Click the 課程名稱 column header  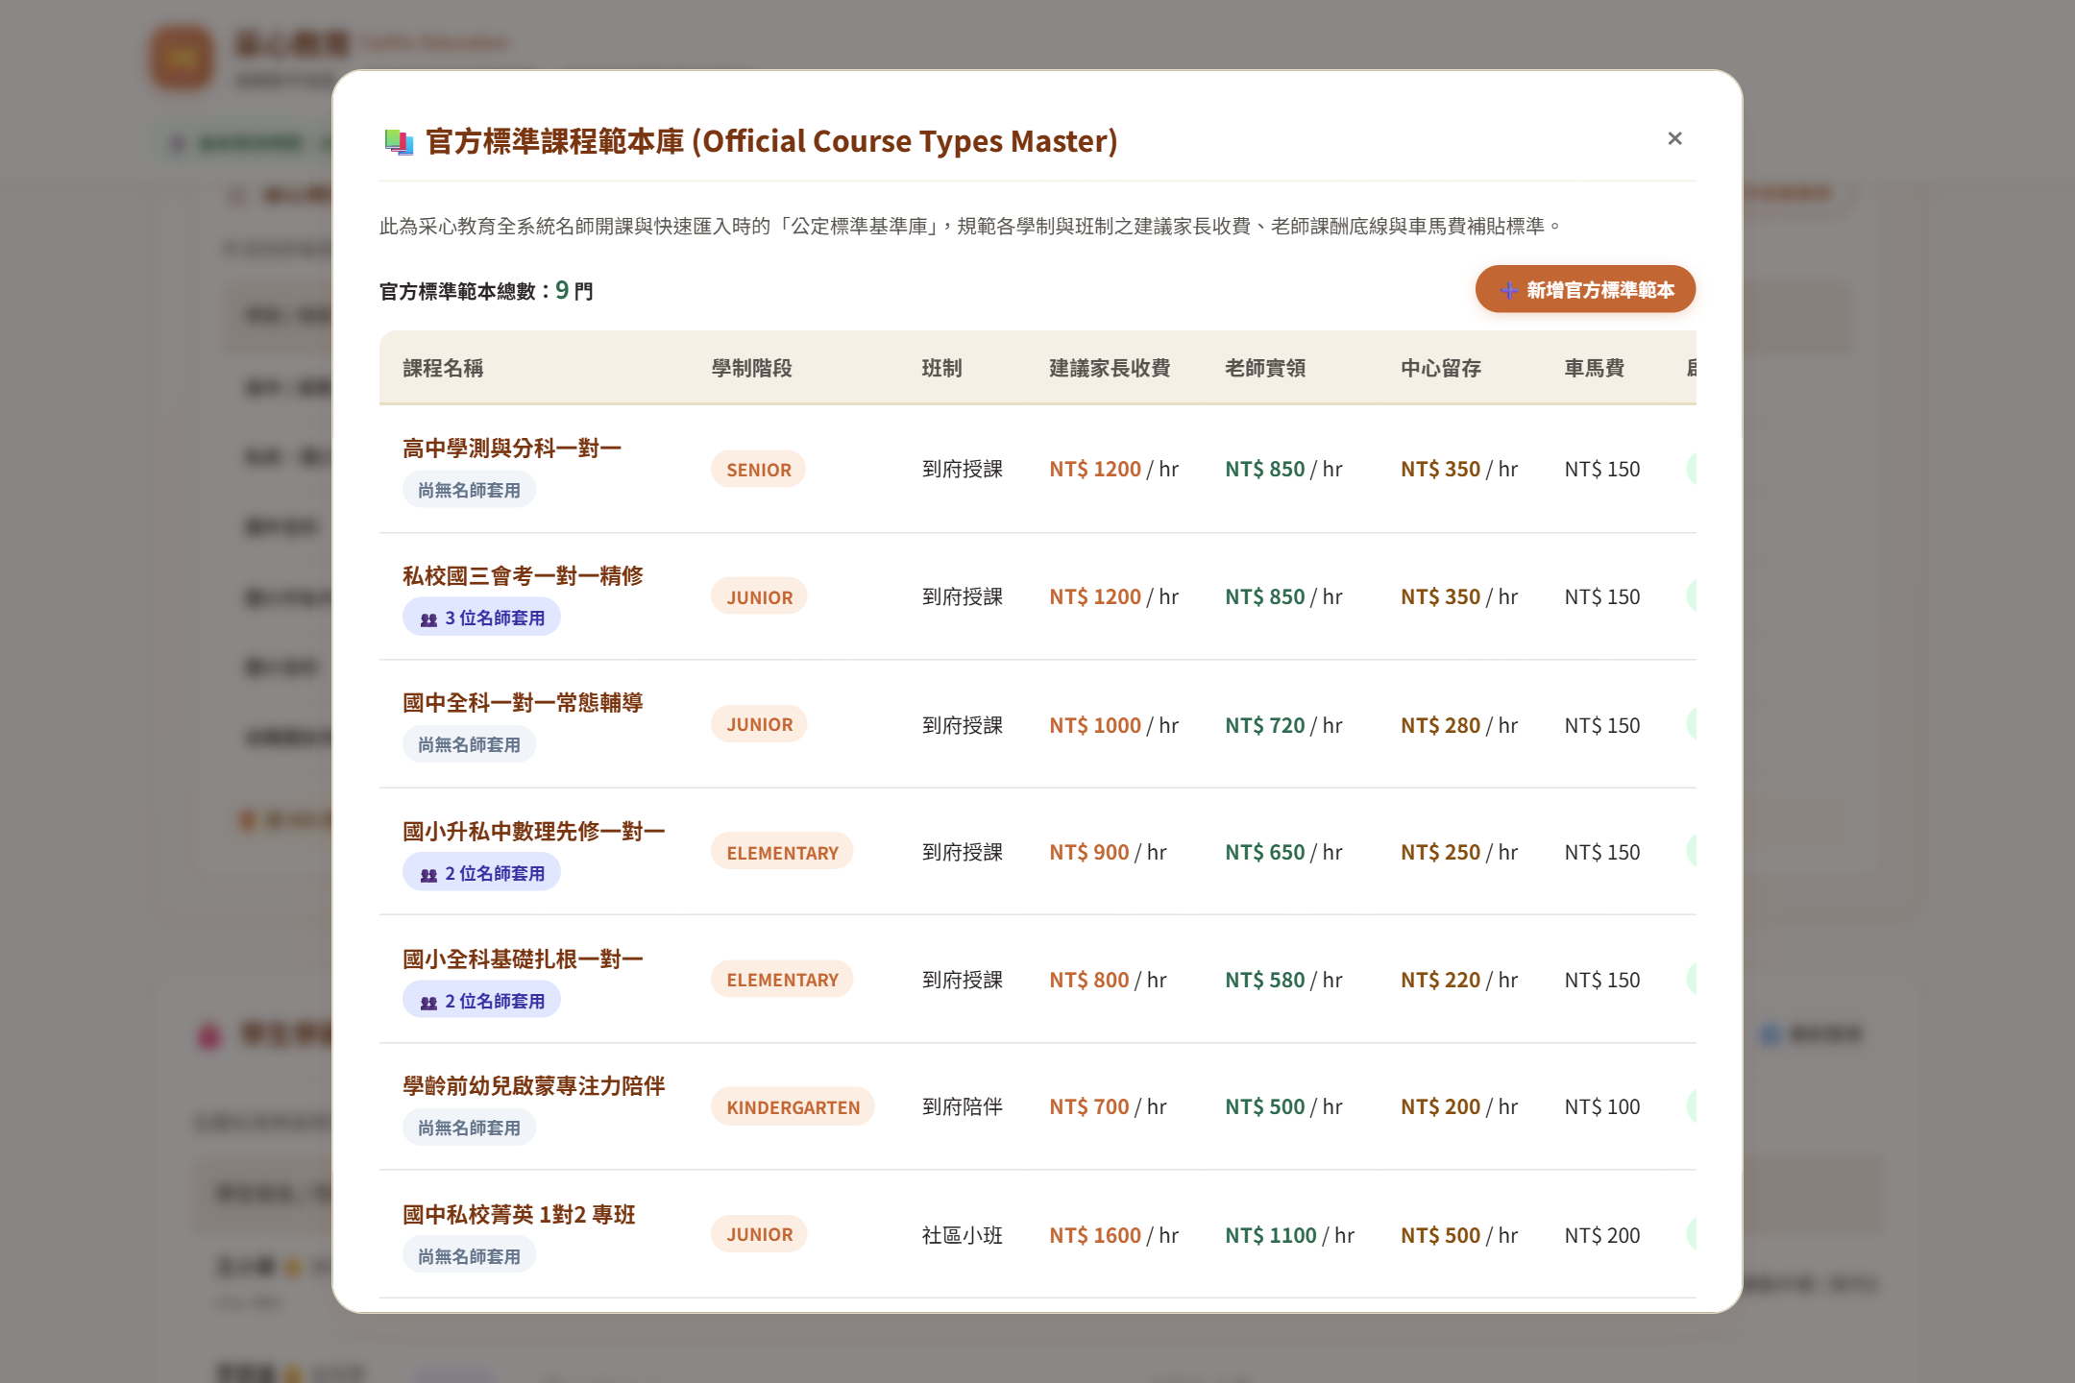click(x=443, y=368)
